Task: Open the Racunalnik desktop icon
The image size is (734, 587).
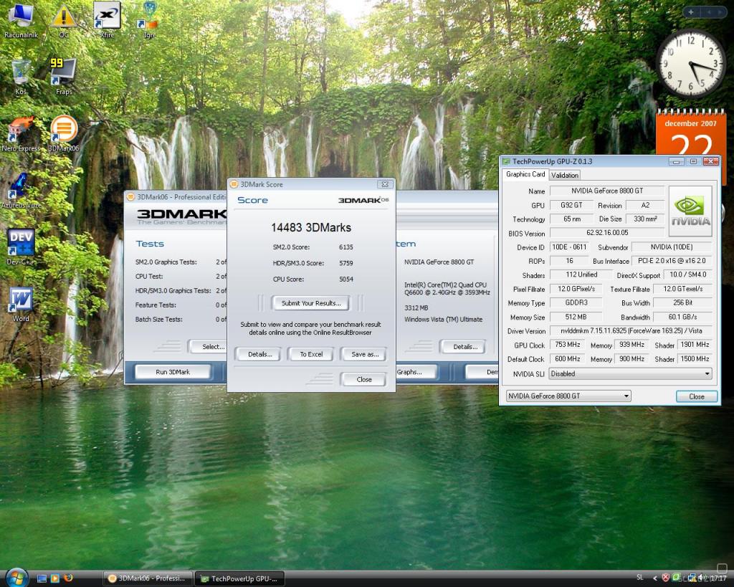Action: coord(21,19)
